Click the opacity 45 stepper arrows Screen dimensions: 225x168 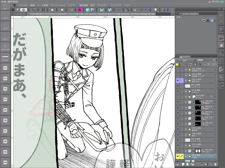216,60
